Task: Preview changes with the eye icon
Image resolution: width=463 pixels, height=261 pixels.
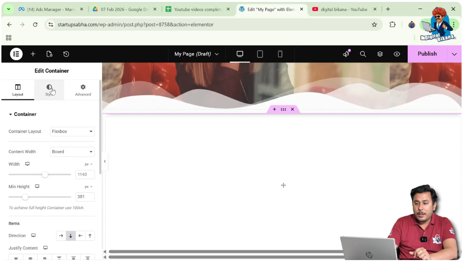Action: coord(397,54)
